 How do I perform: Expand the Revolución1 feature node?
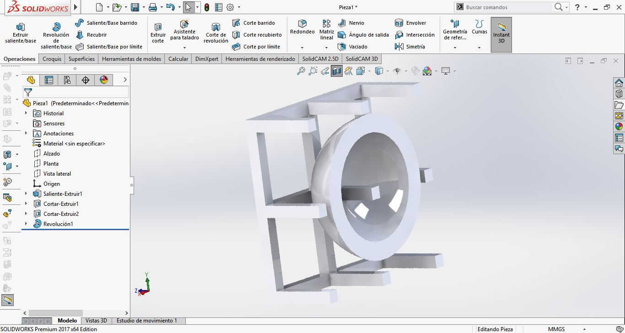point(26,224)
